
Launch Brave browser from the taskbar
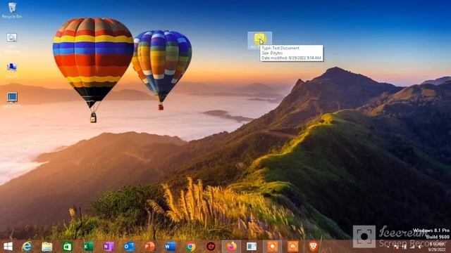pyautogui.click(x=313, y=247)
